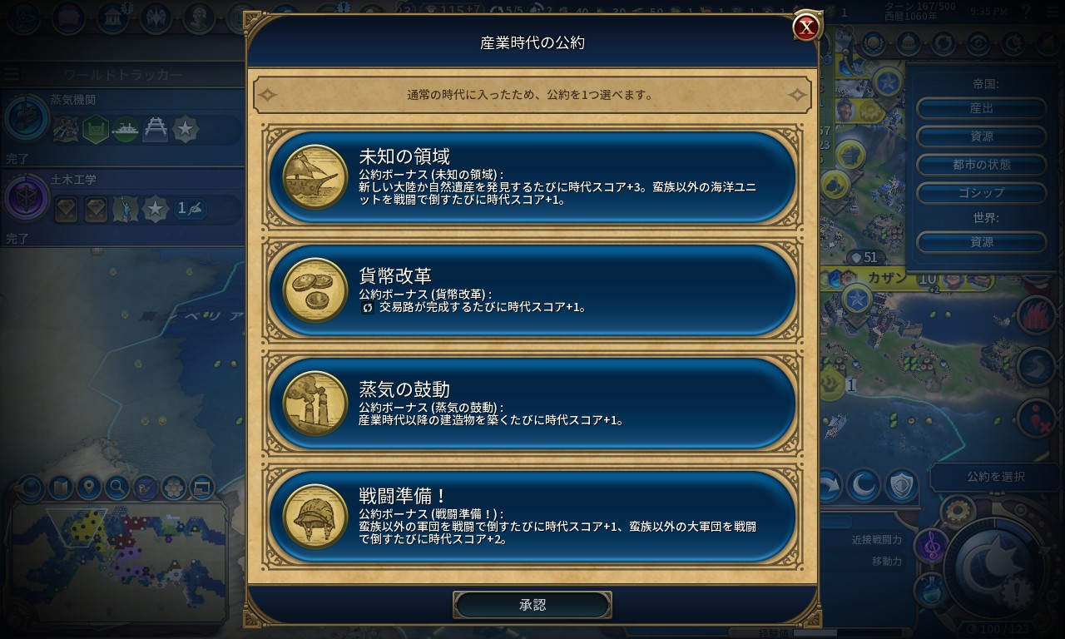Choose the 戦闘準備！ dedication option

(x=532, y=517)
